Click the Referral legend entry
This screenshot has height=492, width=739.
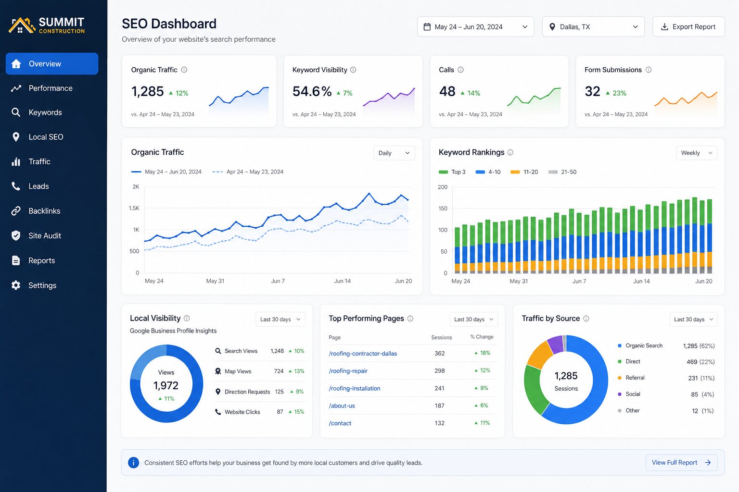coord(631,378)
